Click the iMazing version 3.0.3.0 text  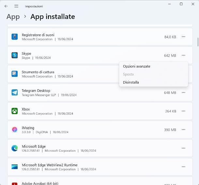pos(26,132)
